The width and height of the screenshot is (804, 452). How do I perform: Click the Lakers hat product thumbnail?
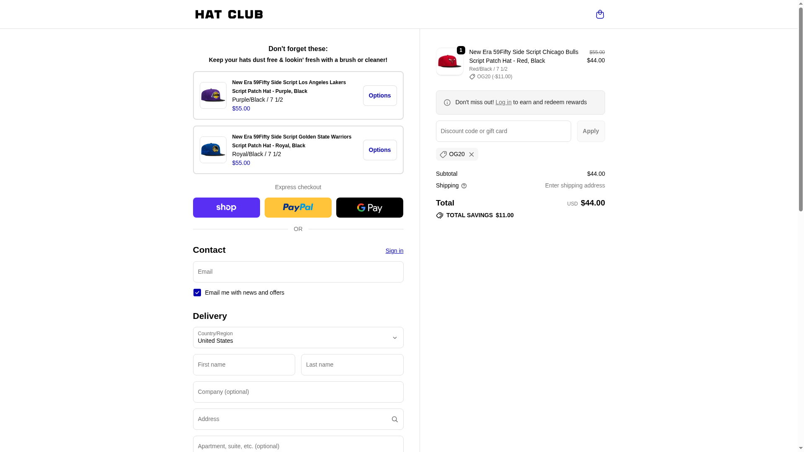(213, 95)
